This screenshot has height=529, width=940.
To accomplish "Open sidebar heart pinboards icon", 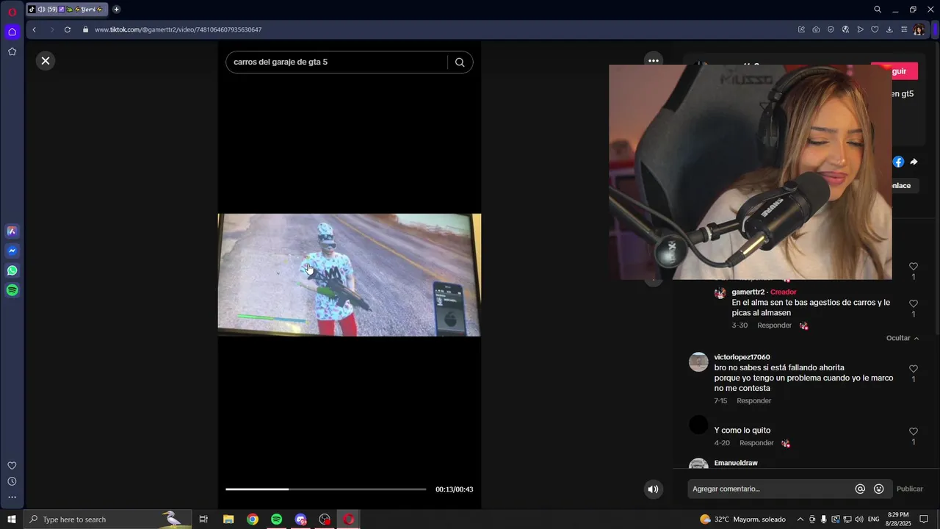I will (x=12, y=466).
